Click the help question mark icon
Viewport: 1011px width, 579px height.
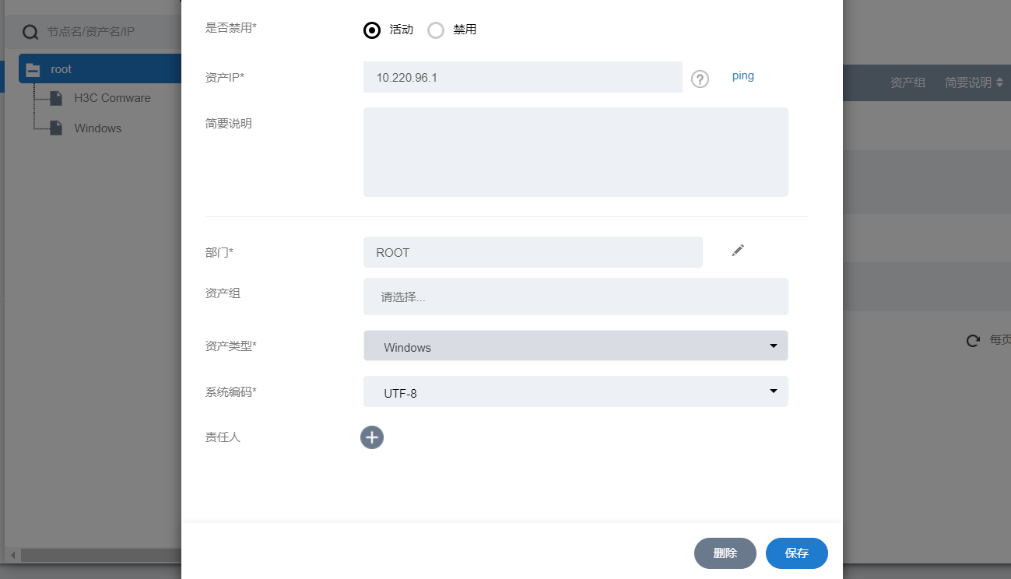tap(700, 79)
